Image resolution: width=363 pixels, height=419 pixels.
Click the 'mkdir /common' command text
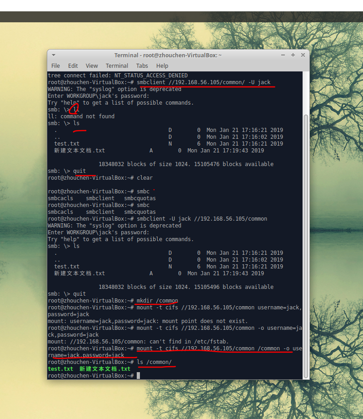(157, 301)
